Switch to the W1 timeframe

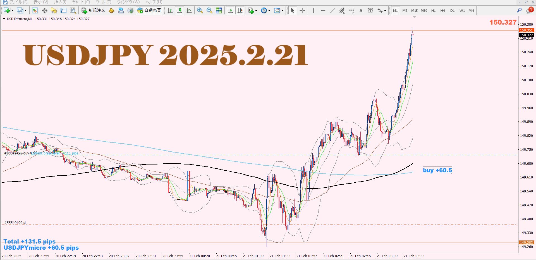pos(462,11)
